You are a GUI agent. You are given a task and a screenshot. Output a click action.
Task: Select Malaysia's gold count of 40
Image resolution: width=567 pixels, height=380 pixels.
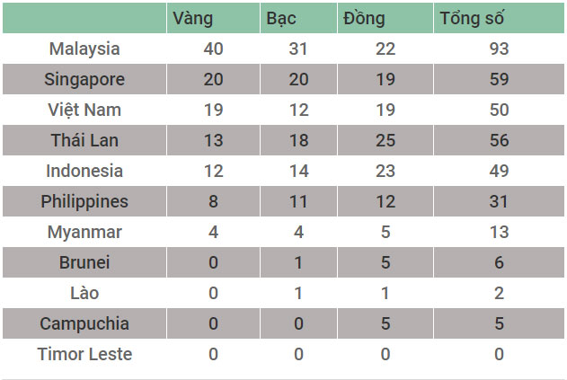213,49
